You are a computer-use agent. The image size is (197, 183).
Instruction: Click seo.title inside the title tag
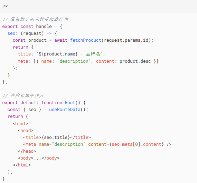56,138
